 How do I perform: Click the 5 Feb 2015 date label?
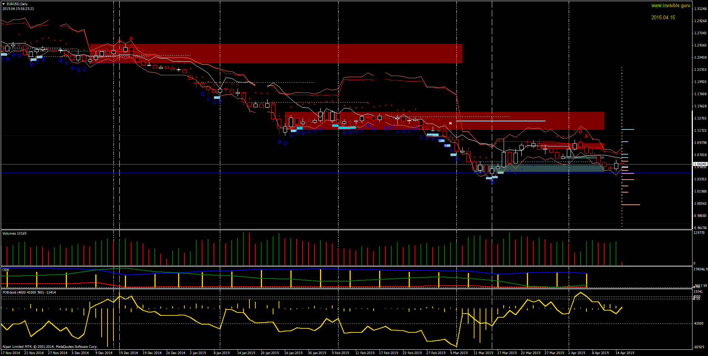(x=340, y=353)
